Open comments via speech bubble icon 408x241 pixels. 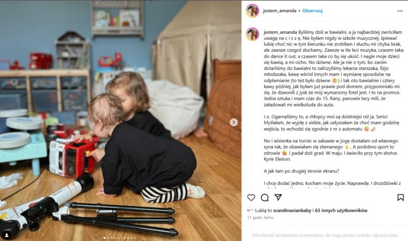265,197
